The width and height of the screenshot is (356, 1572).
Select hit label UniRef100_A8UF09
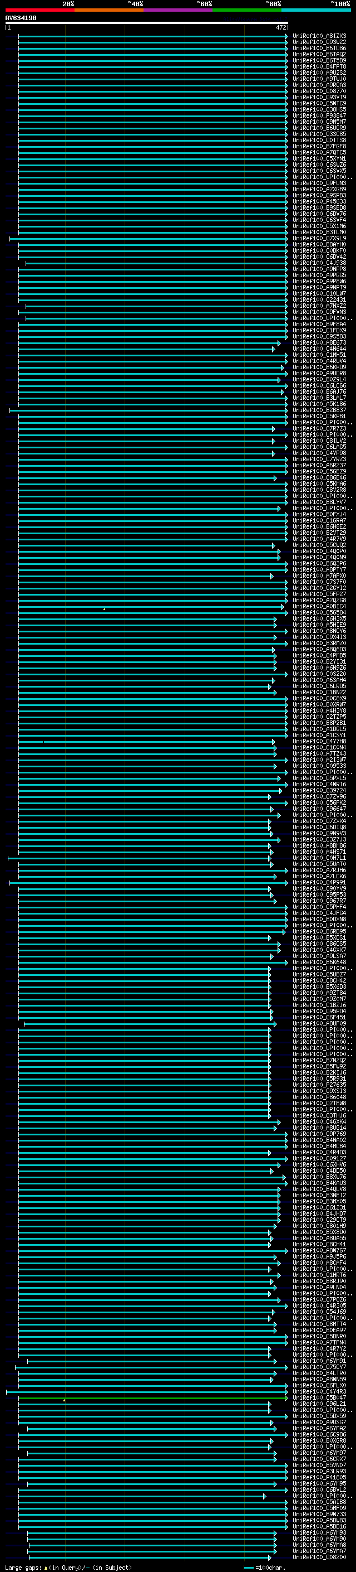(x=319, y=1023)
